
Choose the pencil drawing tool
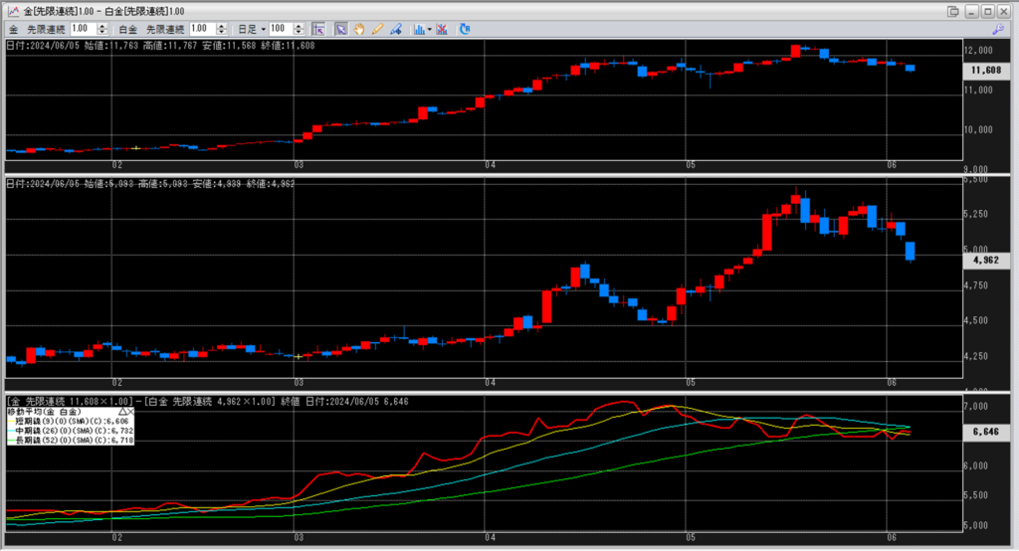[377, 29]
